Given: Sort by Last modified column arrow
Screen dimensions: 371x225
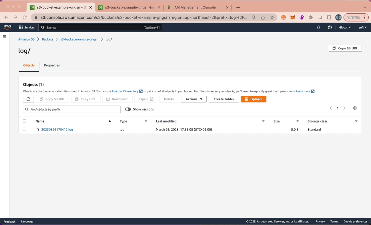Looking at the screenshot, I should click(x=263, y=121).
